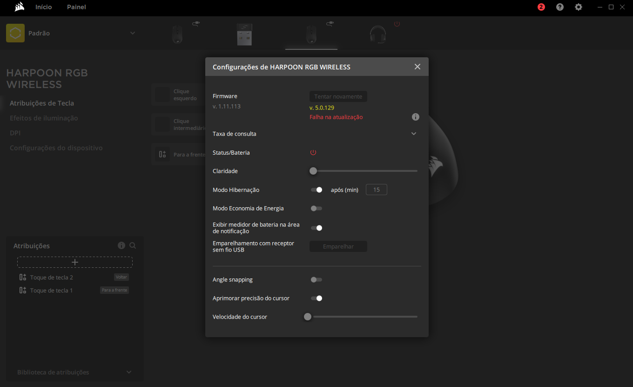Open the help question mark icon
Image resolution: width=633 pixels, height=387 pixels.
pos(560,7)
